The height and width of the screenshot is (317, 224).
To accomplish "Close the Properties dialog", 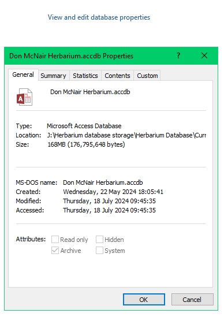I will 204,55.
